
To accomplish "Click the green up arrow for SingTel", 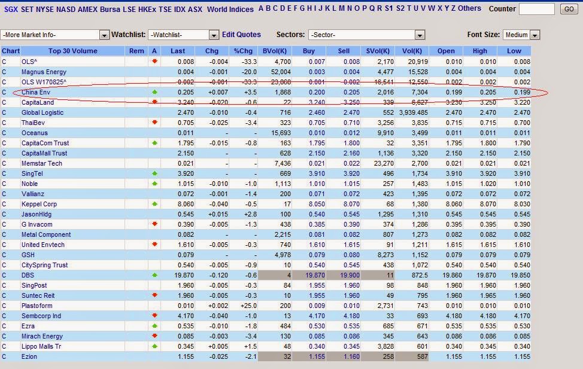I will pos(154,173).
